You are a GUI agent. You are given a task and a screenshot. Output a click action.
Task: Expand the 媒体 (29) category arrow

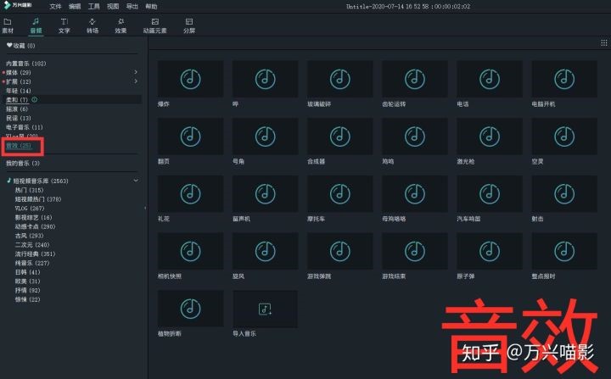pyautogui.click(x=136, y=72)
